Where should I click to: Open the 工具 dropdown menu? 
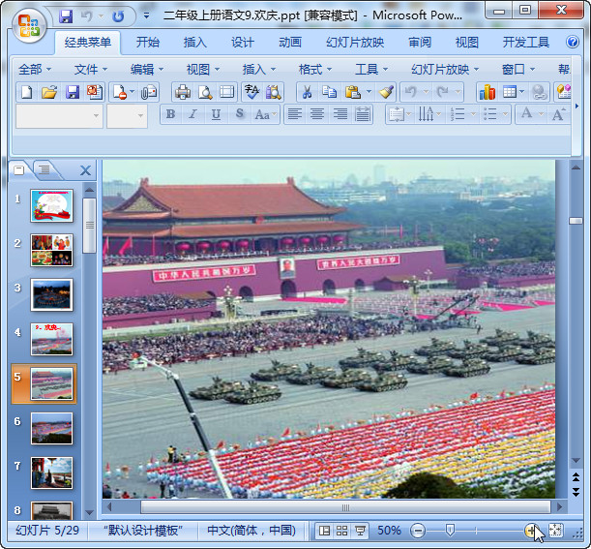point(371,69)
